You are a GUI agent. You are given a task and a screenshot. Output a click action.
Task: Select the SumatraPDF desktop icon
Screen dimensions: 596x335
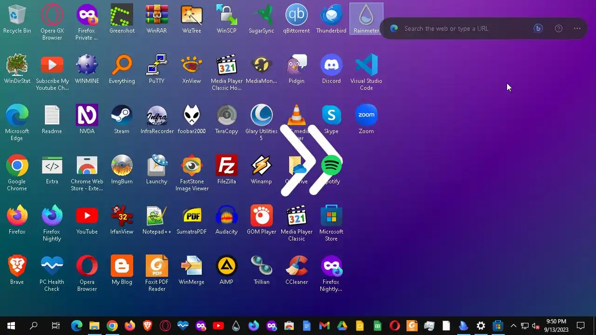pos(191,220)
